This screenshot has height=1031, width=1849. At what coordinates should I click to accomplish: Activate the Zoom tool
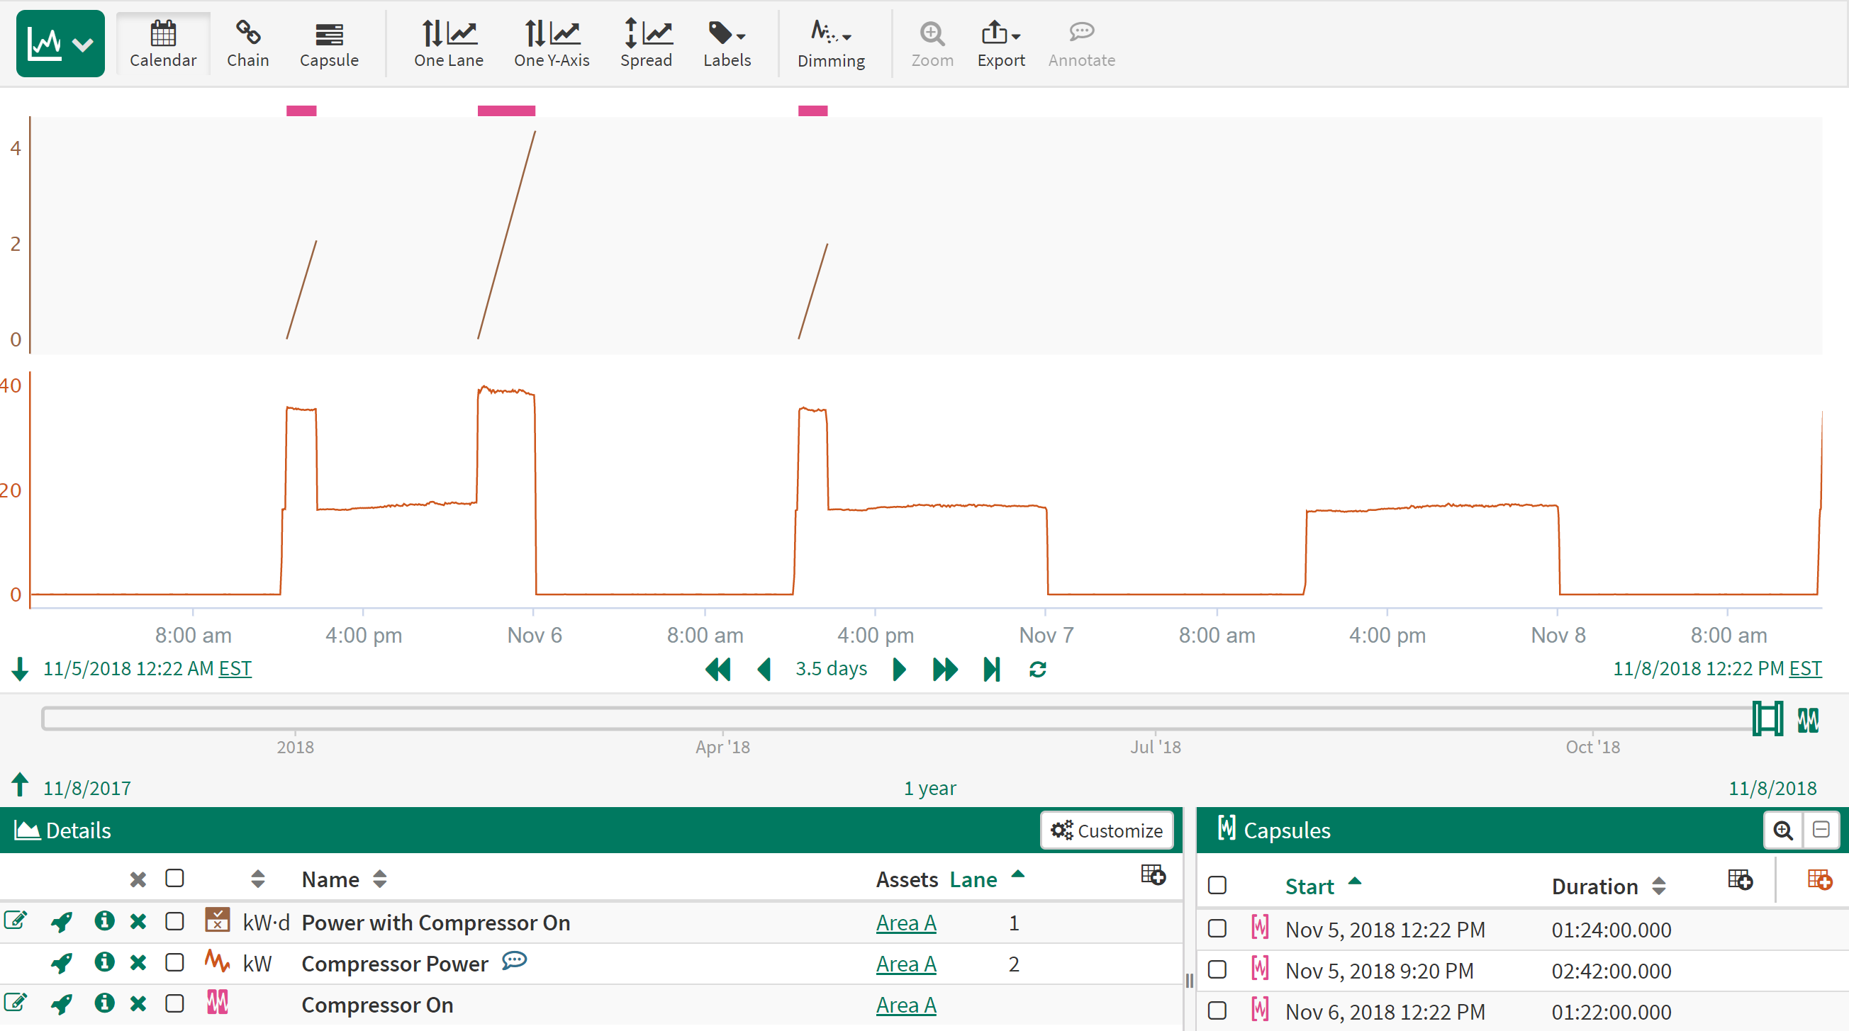pyautogui.click(x=931, y=43)
